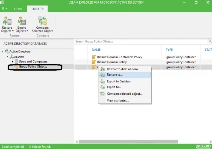Click the Active Directory database icon
The image size is (212, 149).
pos(7,51)
